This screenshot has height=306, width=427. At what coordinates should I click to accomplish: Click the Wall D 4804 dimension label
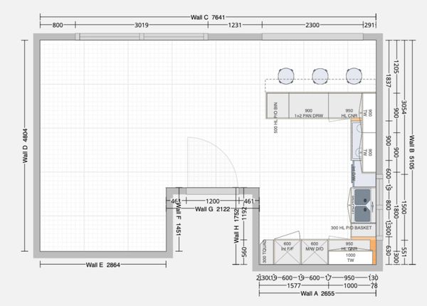pyautogui.click(x=25, y=149)
